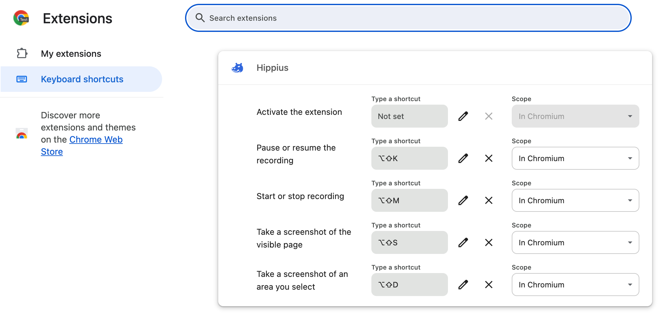
Task: Open scope dropdown for Pause or resume recording
Action: pos(575,158)
